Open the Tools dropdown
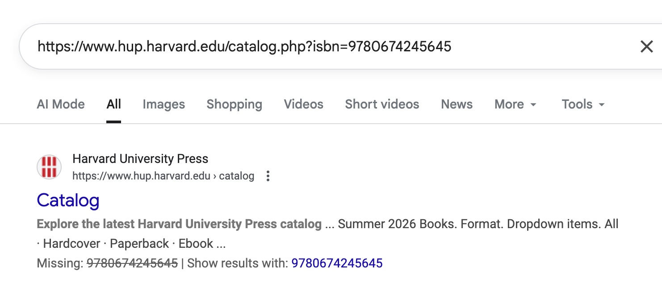 583,104
